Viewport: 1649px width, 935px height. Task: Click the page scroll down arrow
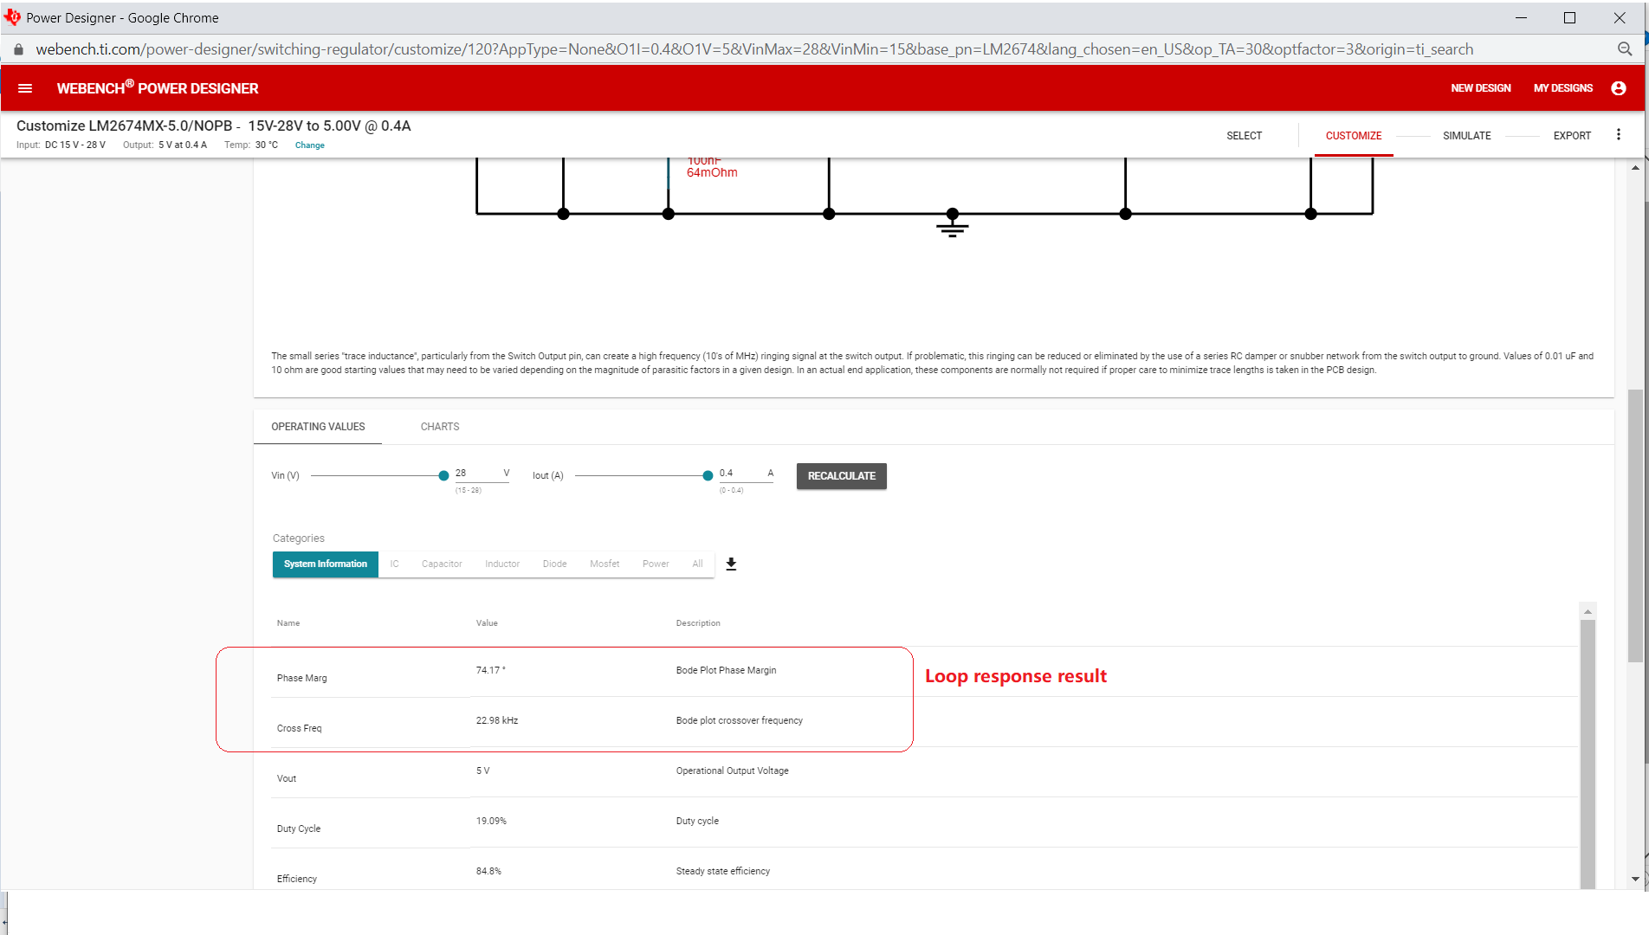(x=1635, y=879)
